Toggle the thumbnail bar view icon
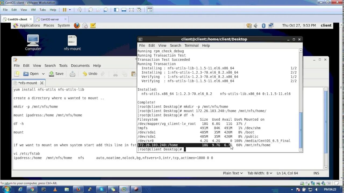344x193 pixels. 124,10
